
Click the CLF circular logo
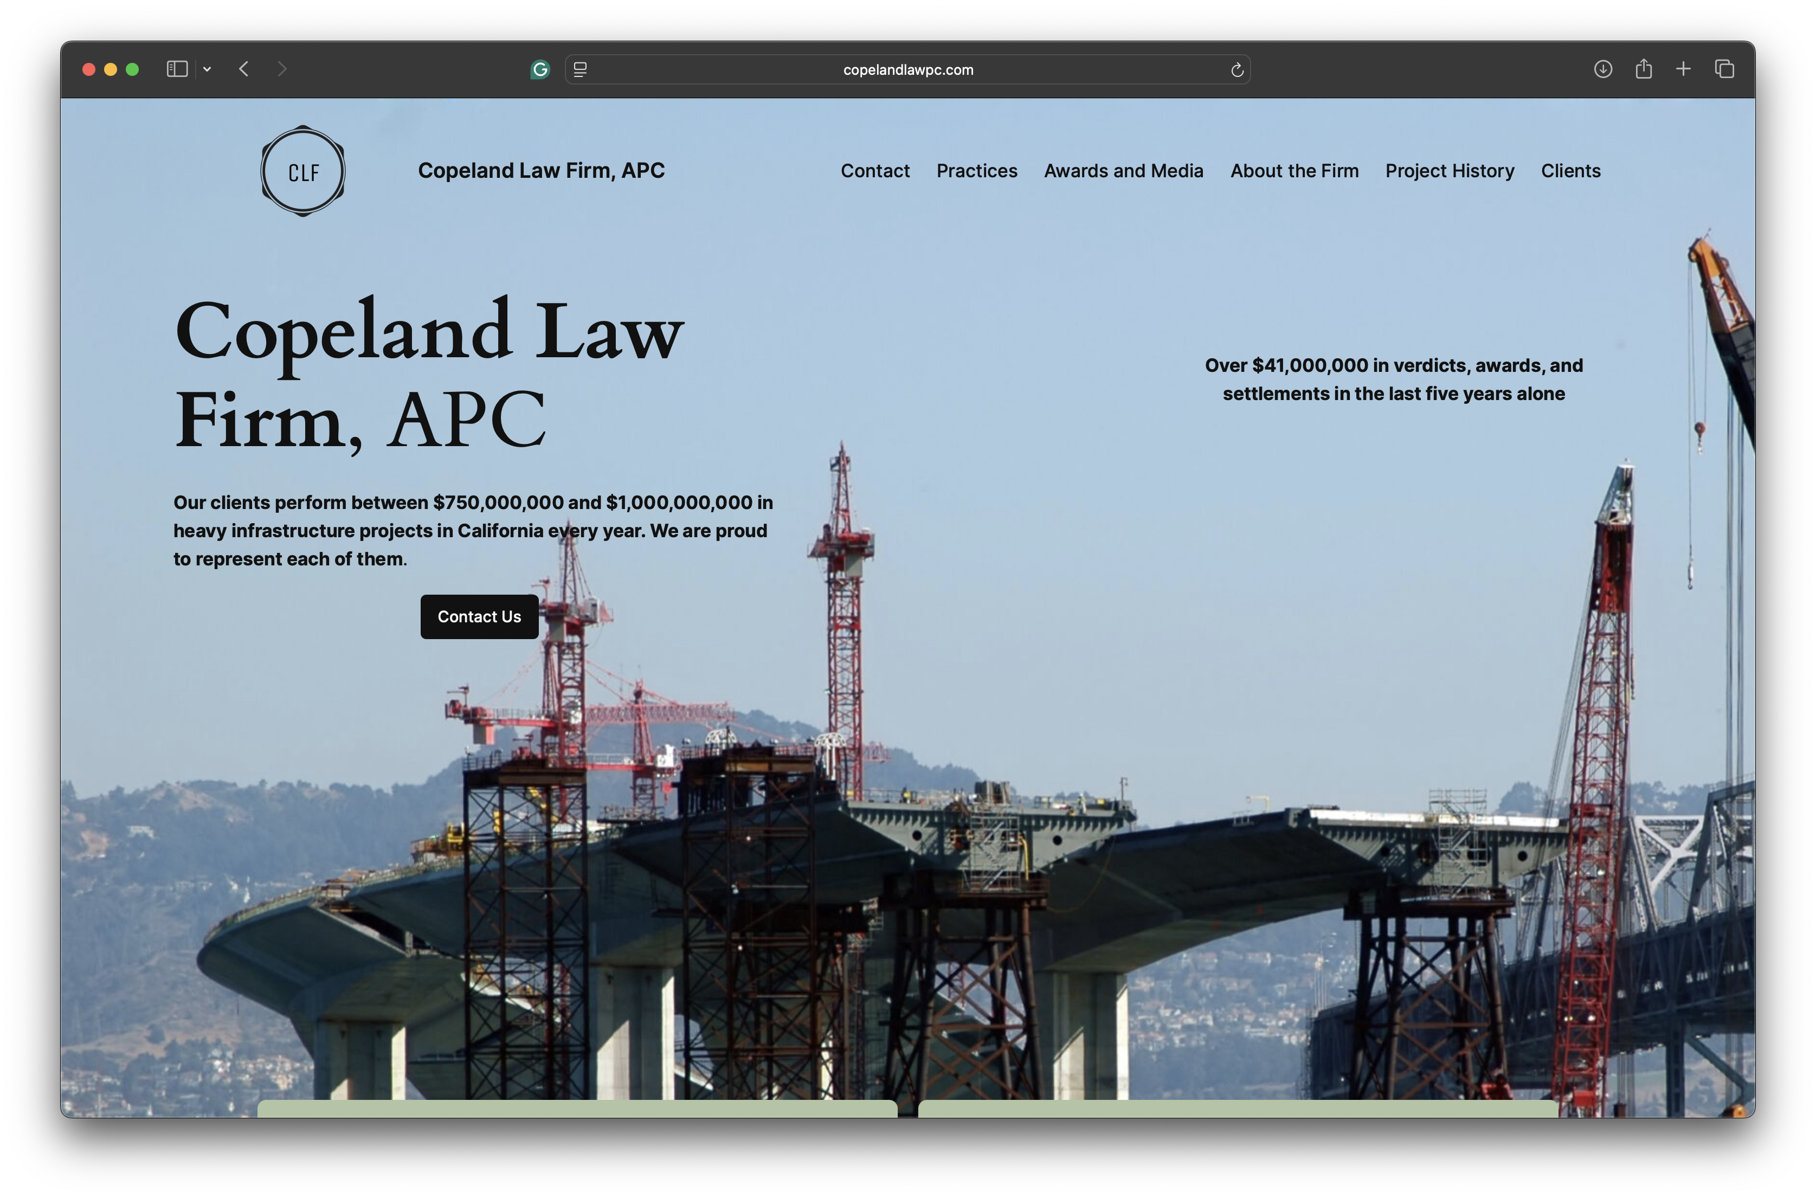click(302, 171)
